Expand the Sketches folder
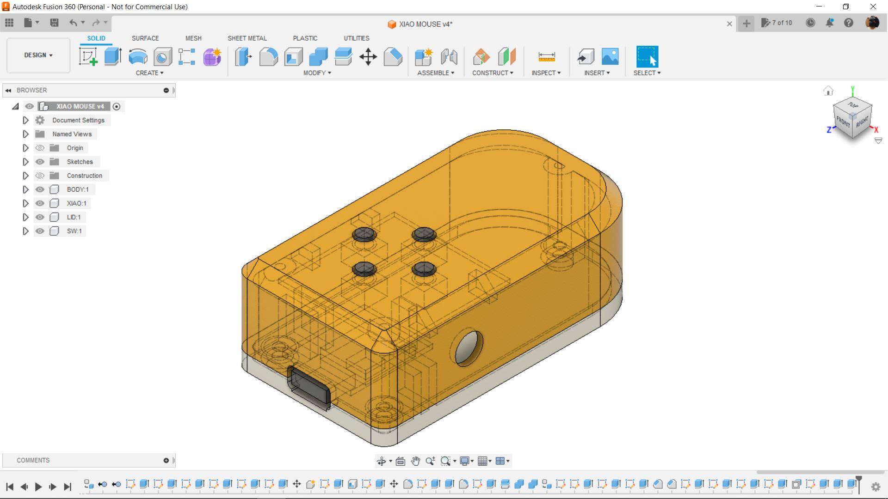Screen dimensions: 888x499 click(25, 162)
